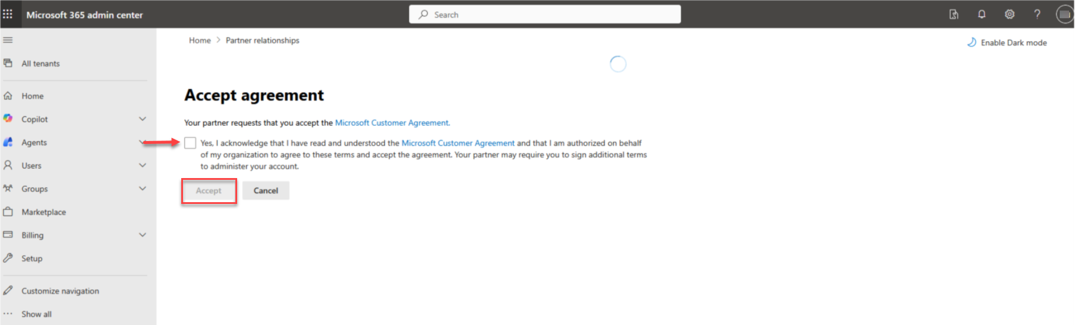Click Show all label in sidebar
Viewport: 1075px width, 325px height.
(36, 314)
